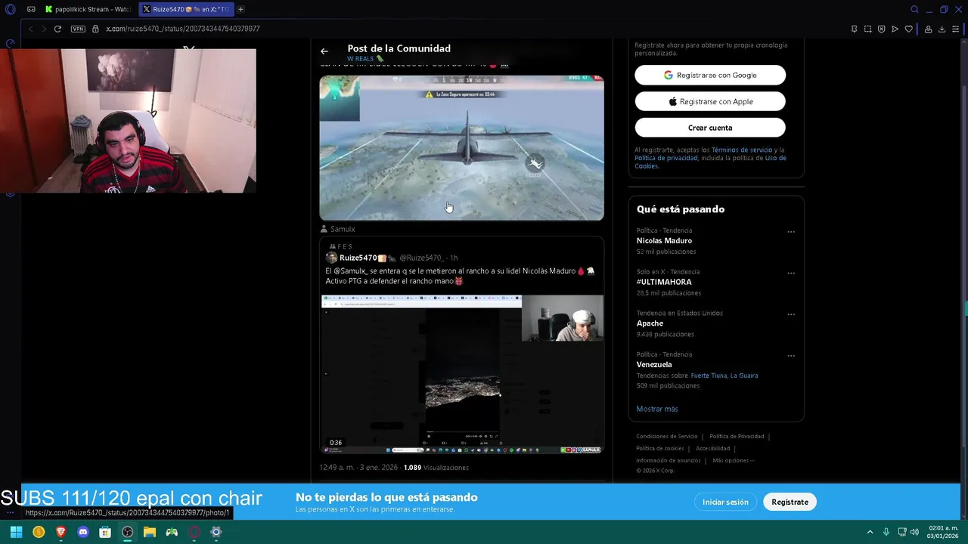Image resolution: width=968 pixels, height=544 pixels.
Task: Go forward with the browser forward arrow
Action: pyautogui.click(x=44, y=29)
